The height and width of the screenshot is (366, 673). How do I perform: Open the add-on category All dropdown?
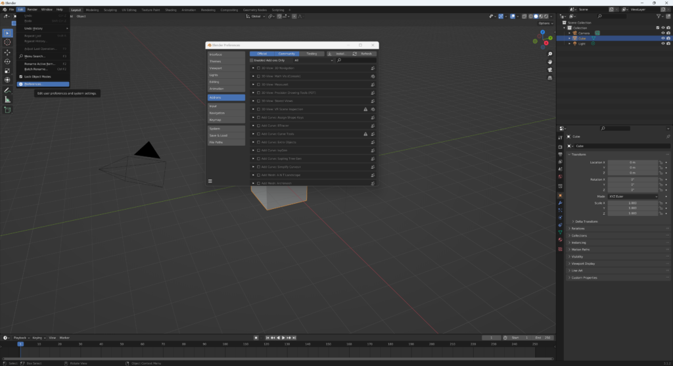pyautogui.click(x=313, y=60)
